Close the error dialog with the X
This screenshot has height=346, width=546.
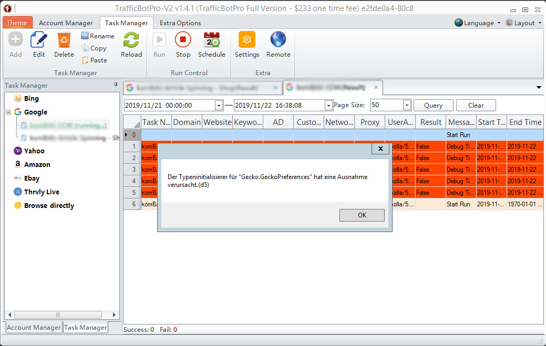pos(380,149)
